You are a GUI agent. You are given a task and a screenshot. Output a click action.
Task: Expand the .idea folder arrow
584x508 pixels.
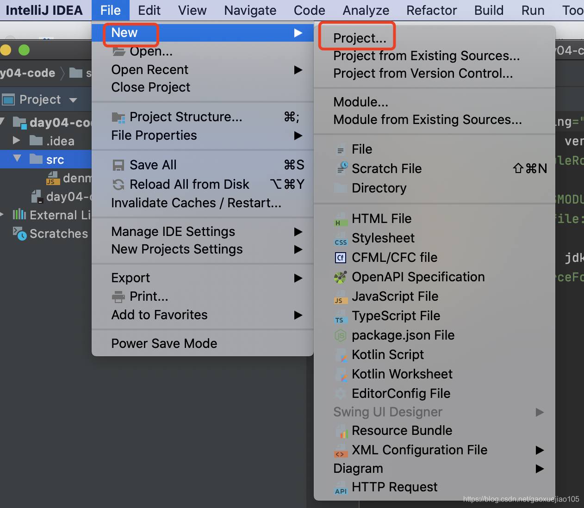coord(17,140)
